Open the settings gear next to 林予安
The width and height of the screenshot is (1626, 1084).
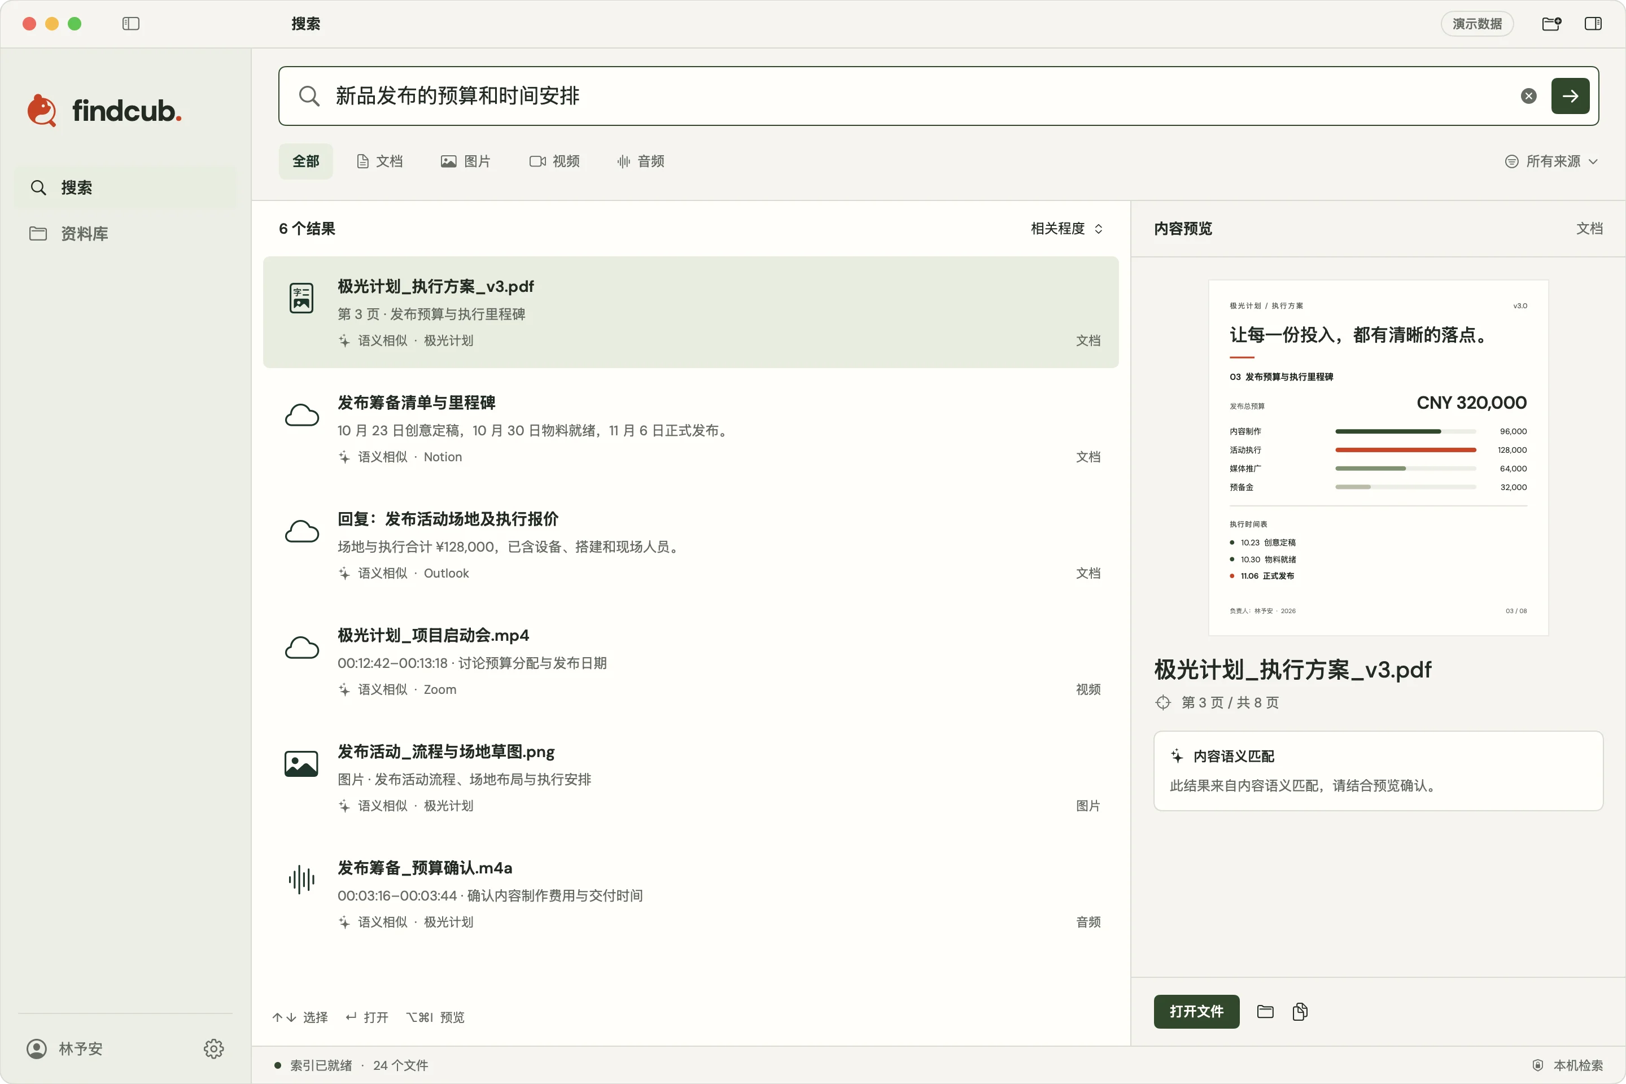click(213, 1048)
